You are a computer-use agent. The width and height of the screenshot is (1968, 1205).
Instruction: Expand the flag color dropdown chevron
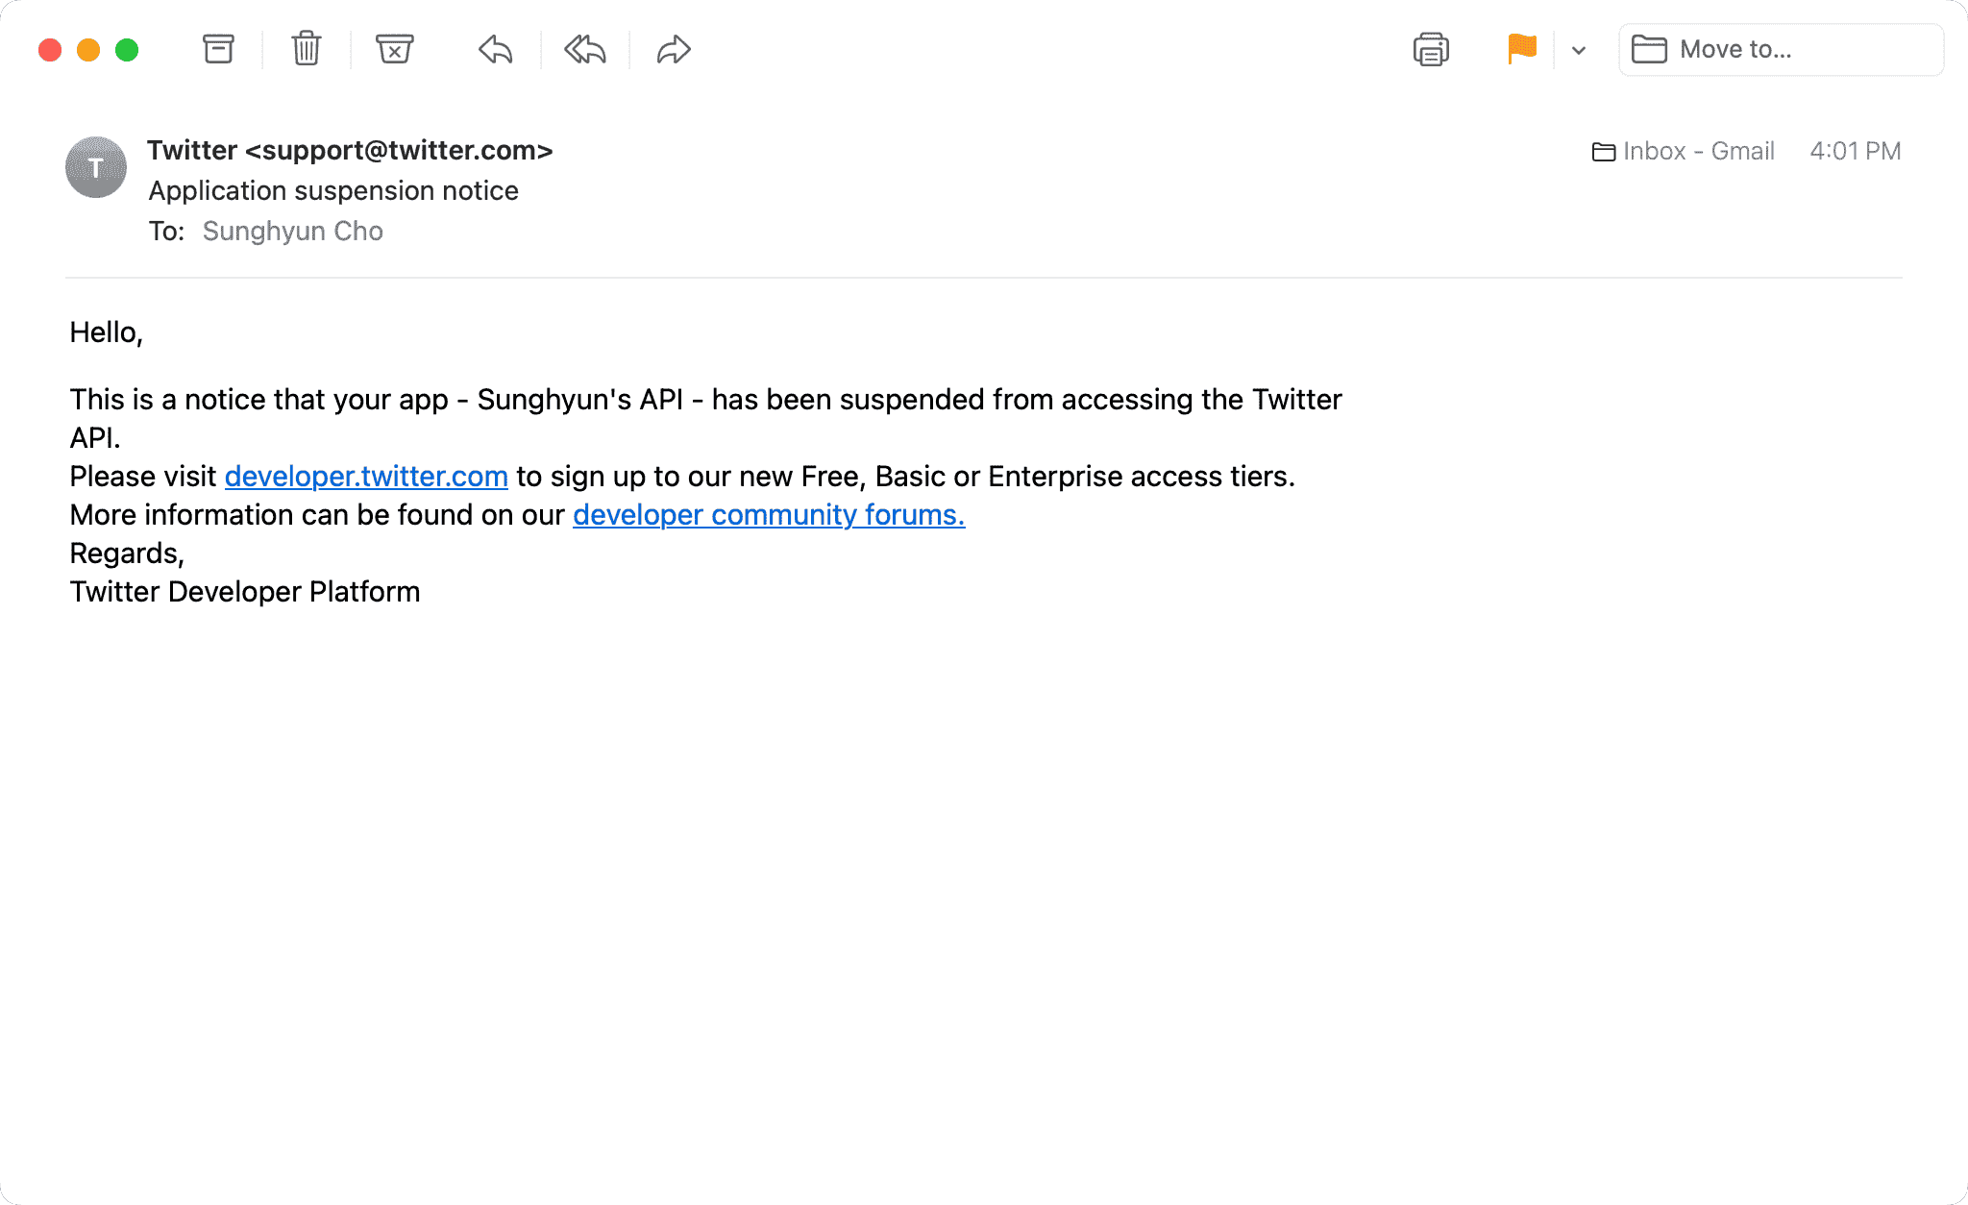pos(1579,50)
